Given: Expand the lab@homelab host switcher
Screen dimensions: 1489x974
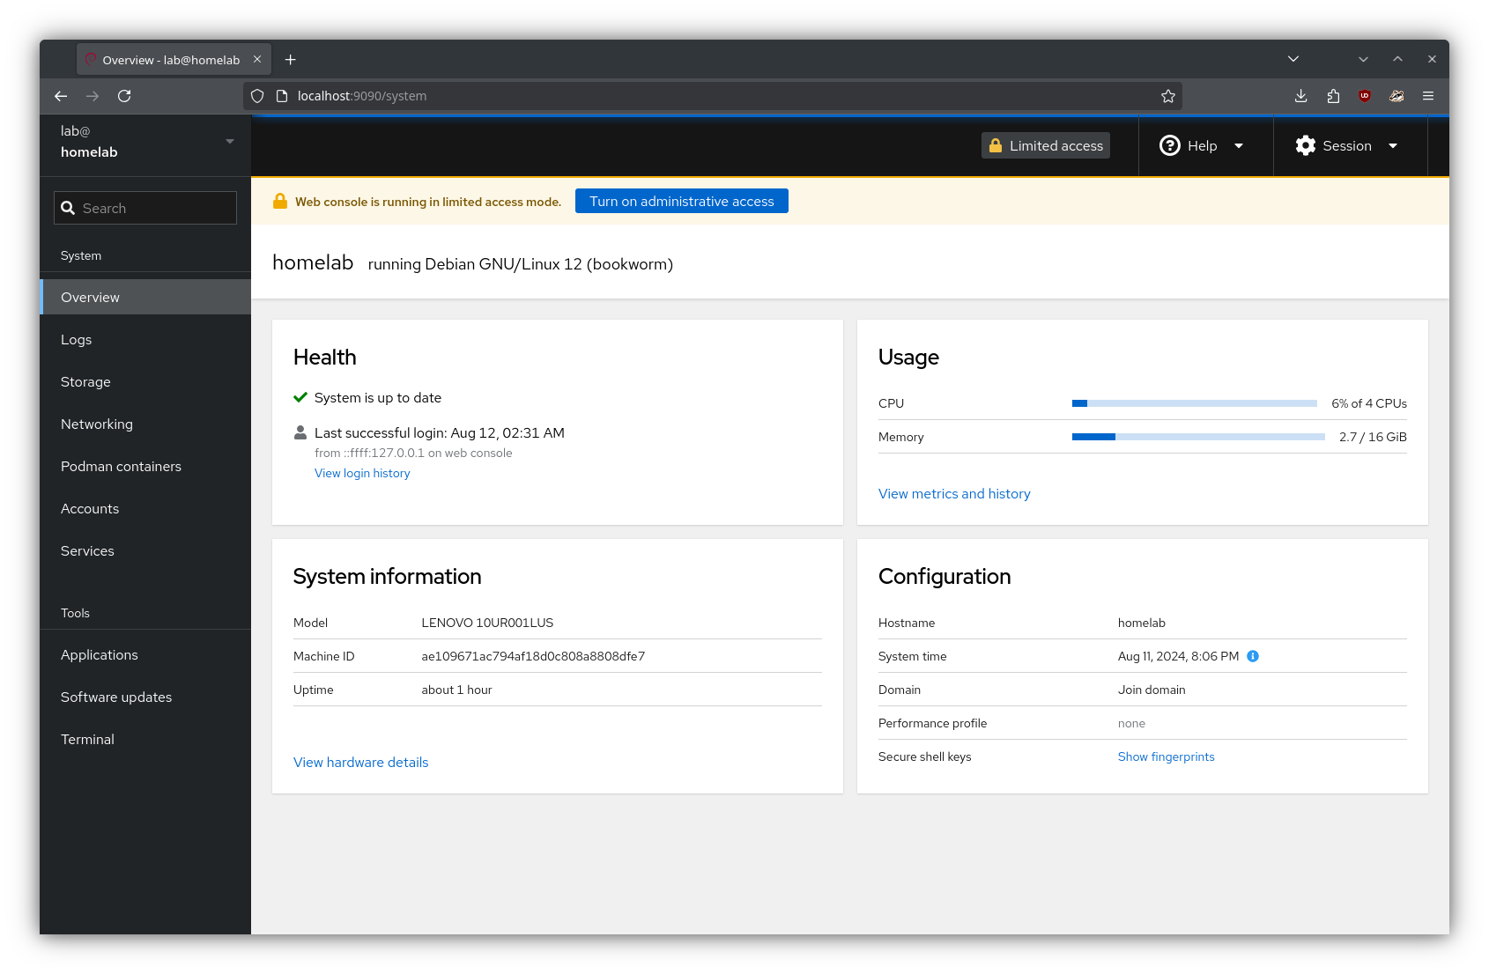Looking at the screenshot, I should pos(145,142).
